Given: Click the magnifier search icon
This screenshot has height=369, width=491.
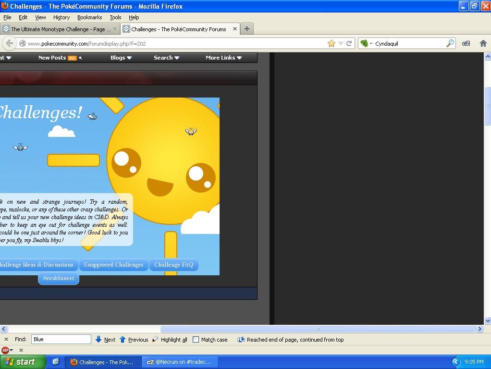Looking at the screenshot, I should coord(450,44).
